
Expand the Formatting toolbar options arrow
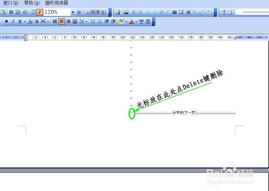154,21
